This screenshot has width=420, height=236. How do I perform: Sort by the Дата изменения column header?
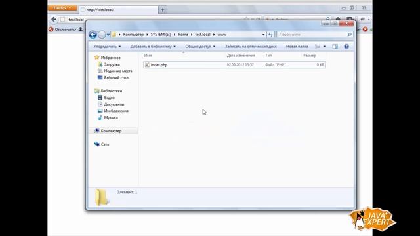coord(241,55)
